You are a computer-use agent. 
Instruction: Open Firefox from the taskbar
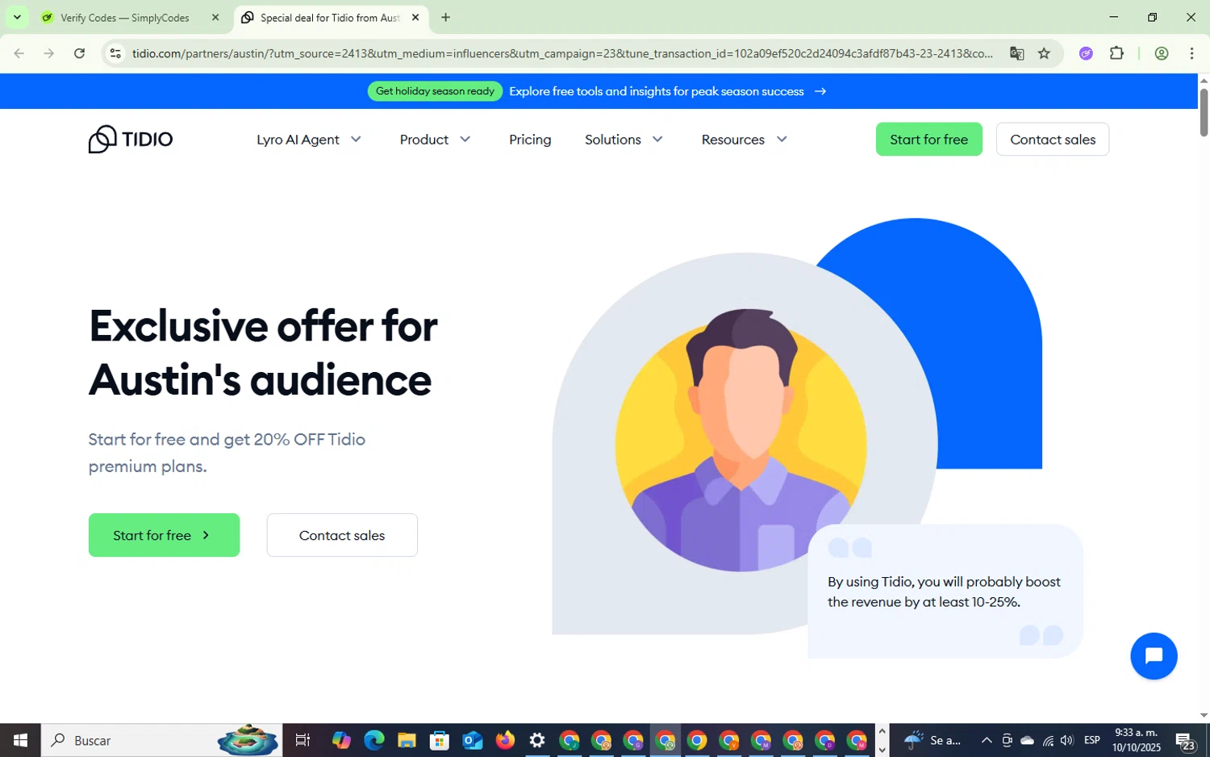pyautogui.click(x=505, y=740)
